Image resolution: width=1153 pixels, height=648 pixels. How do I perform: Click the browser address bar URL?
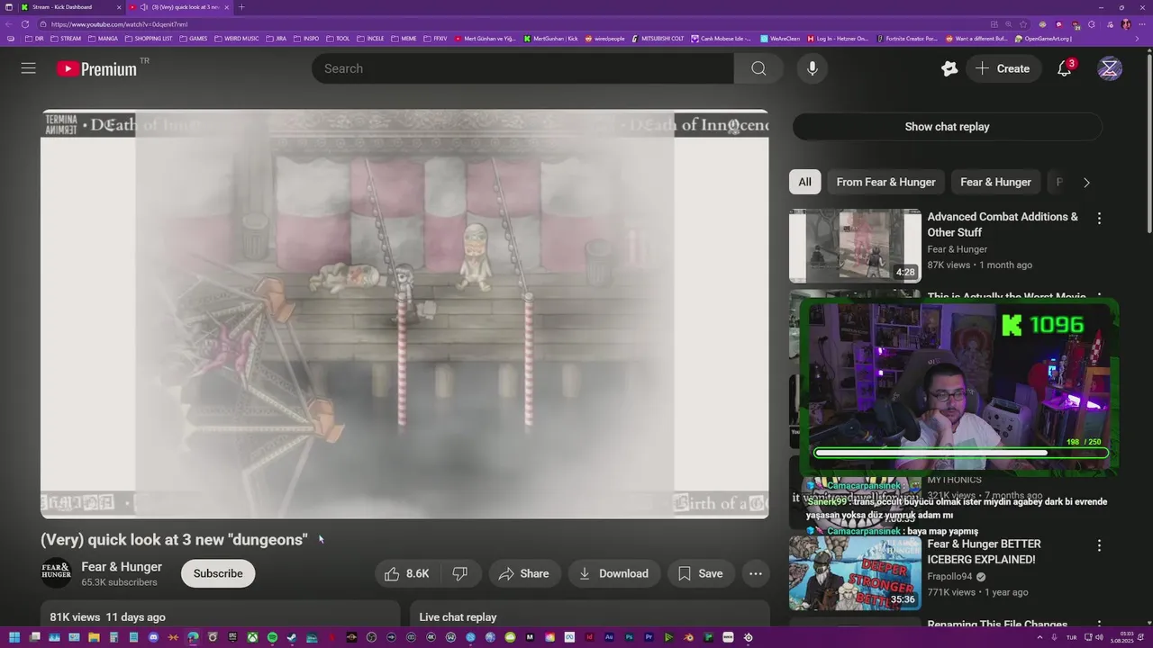(x=119, y=24)
